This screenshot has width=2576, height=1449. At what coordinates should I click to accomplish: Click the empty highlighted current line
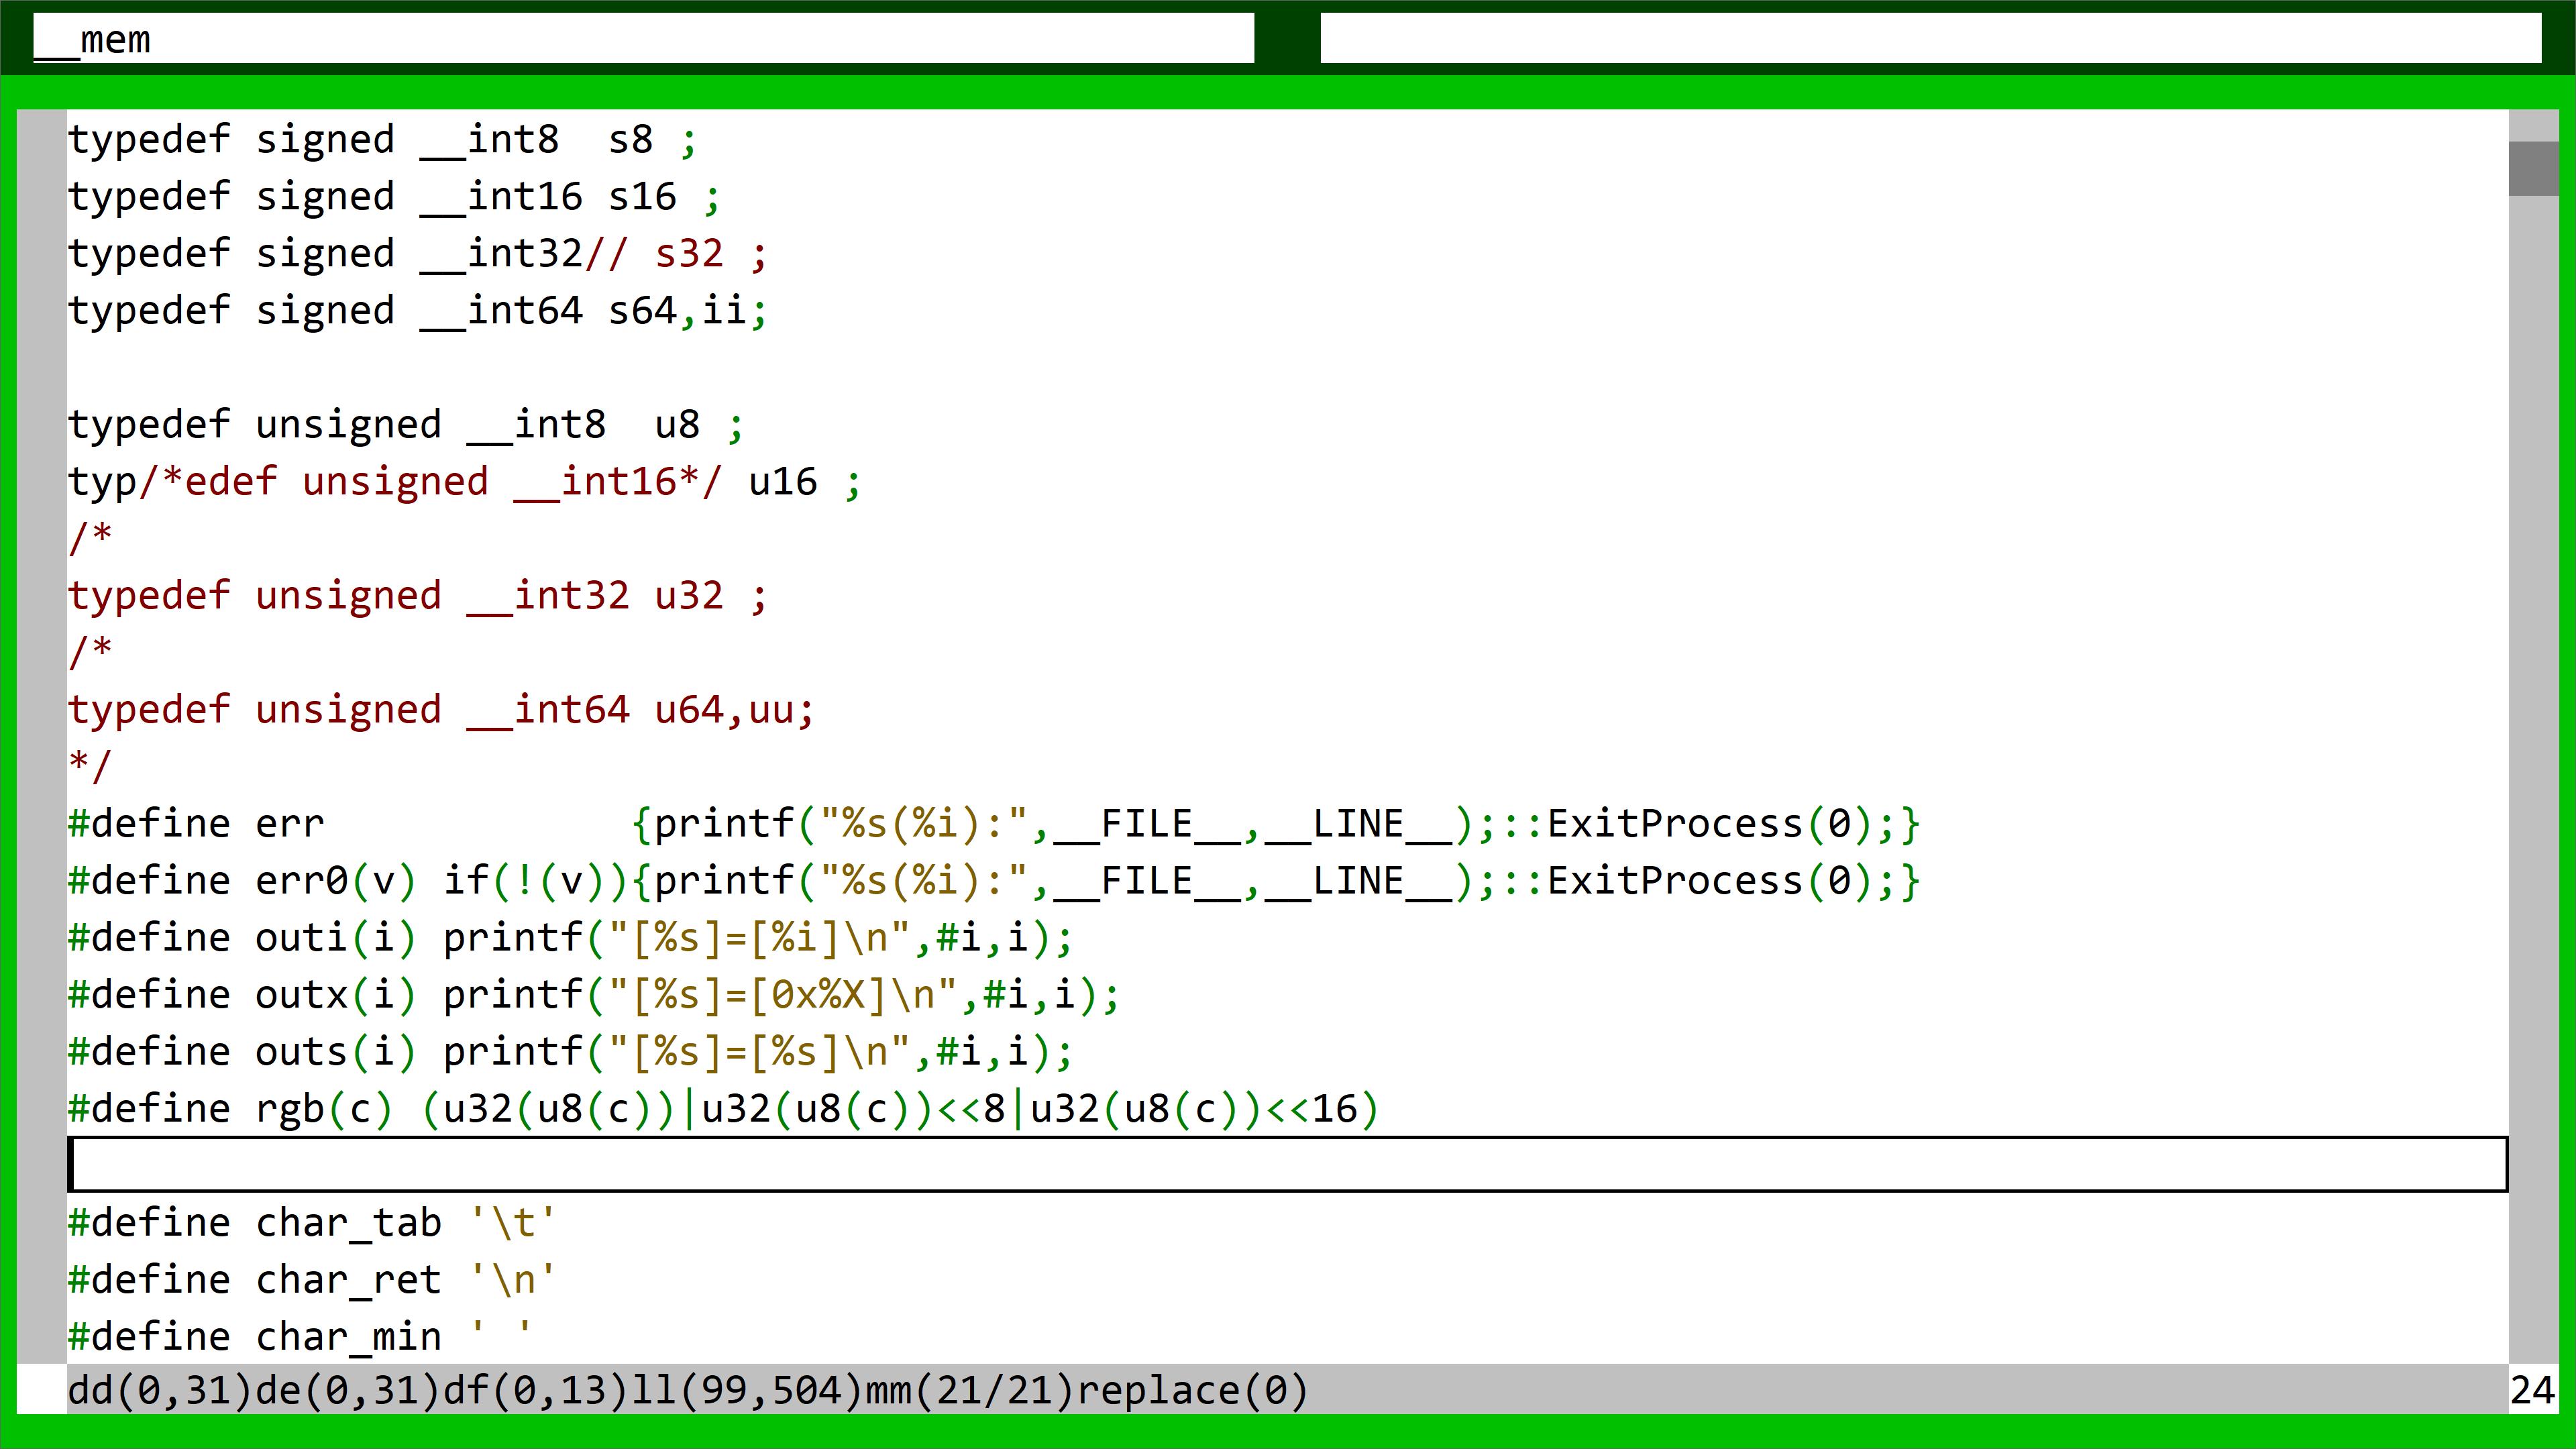click(x=1287, y=1165)
